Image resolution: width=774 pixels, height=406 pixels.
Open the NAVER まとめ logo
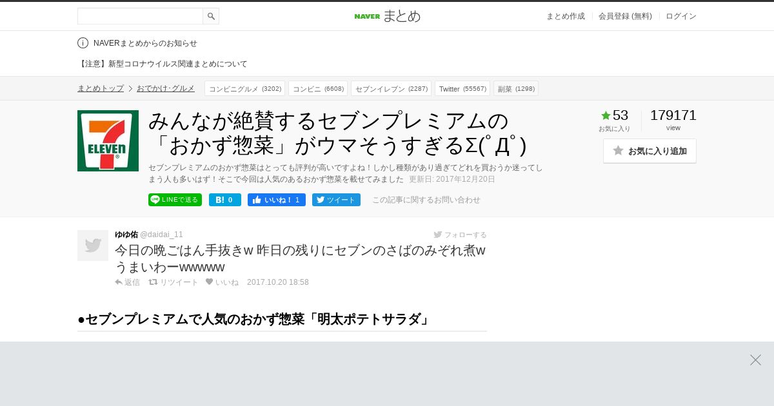387,16
